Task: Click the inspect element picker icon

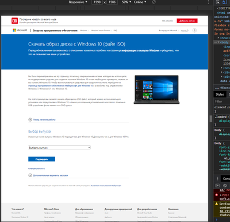Action: [x=217, y=2]
